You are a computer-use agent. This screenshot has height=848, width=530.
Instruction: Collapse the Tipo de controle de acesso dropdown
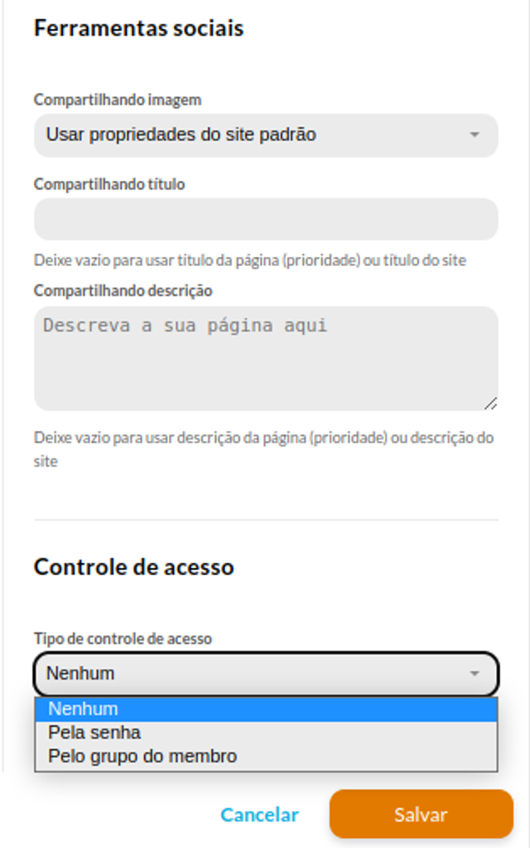tap(266, 674)
